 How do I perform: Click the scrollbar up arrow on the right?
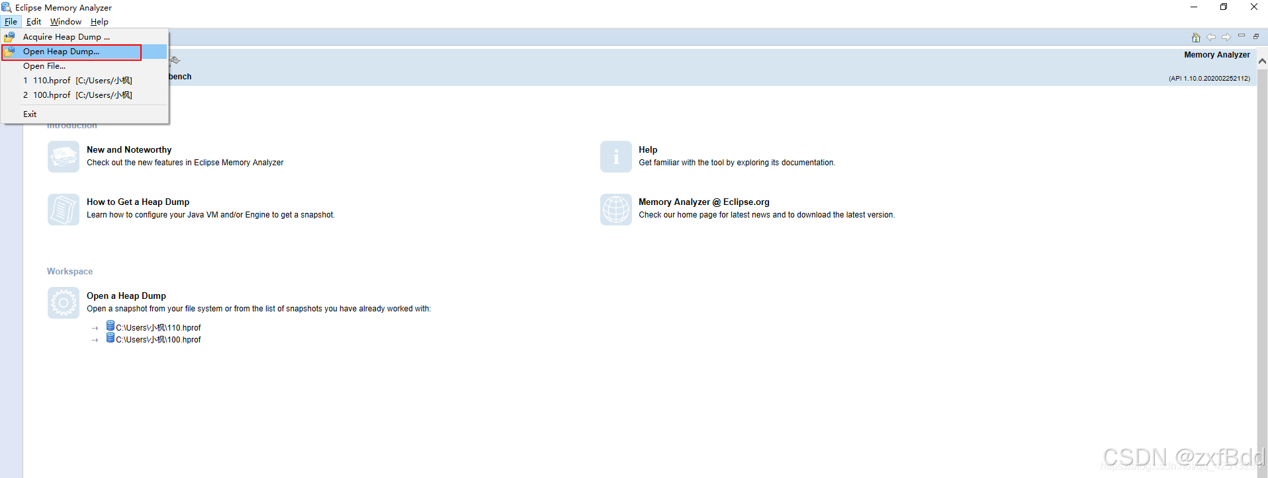pos(1262,61)
